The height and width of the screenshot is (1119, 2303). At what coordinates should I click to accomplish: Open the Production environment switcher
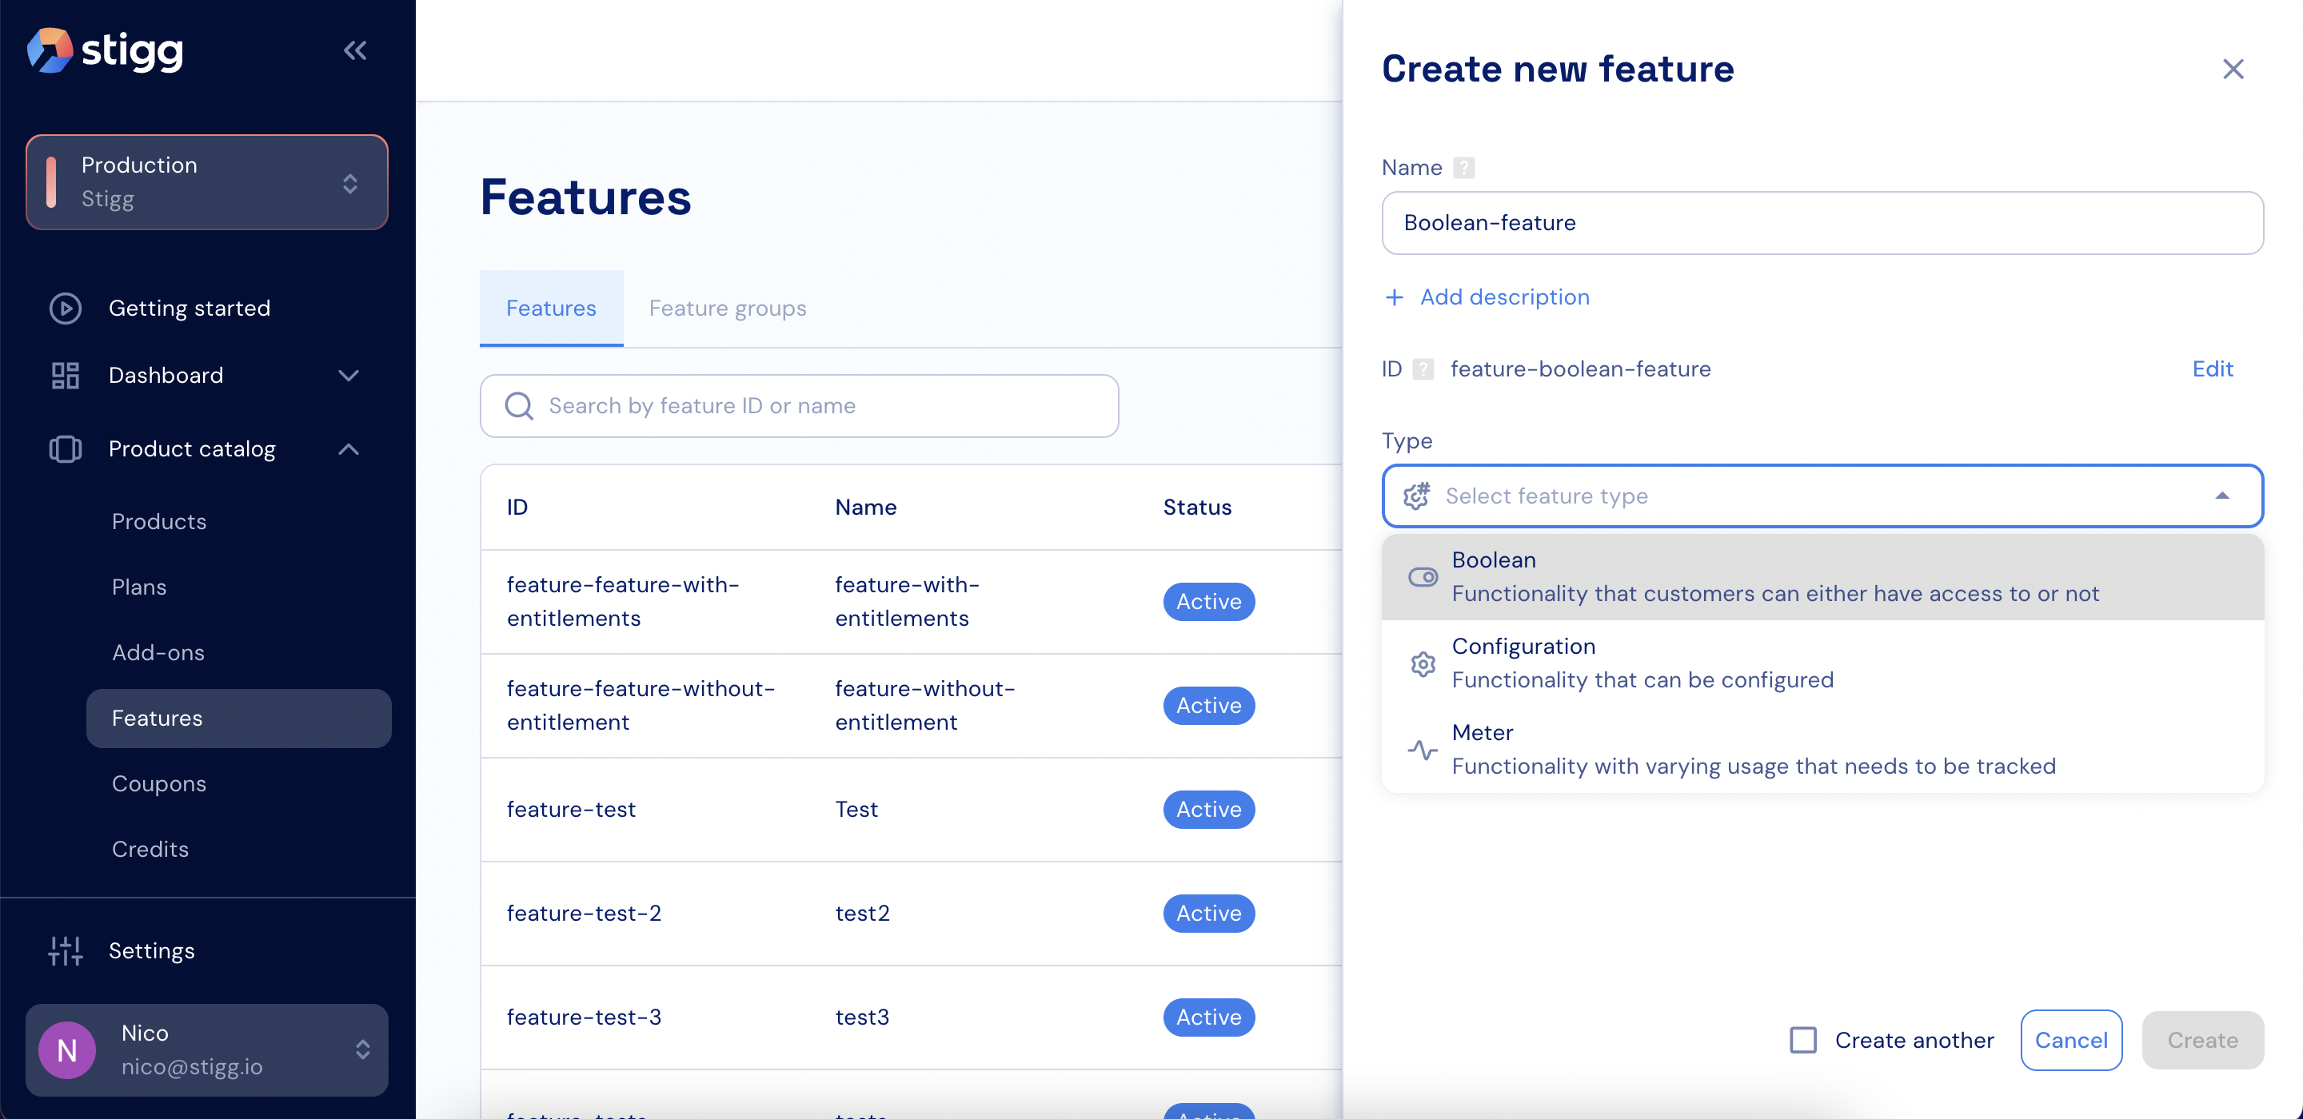point(206,182)
